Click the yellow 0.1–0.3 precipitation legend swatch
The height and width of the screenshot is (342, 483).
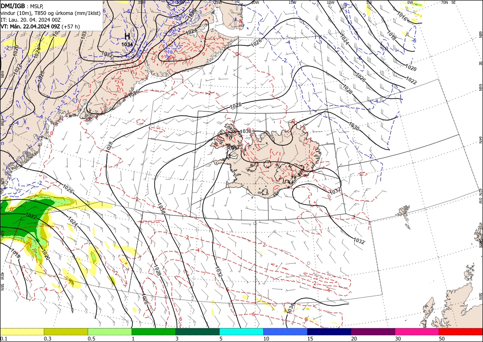(22, 331)
